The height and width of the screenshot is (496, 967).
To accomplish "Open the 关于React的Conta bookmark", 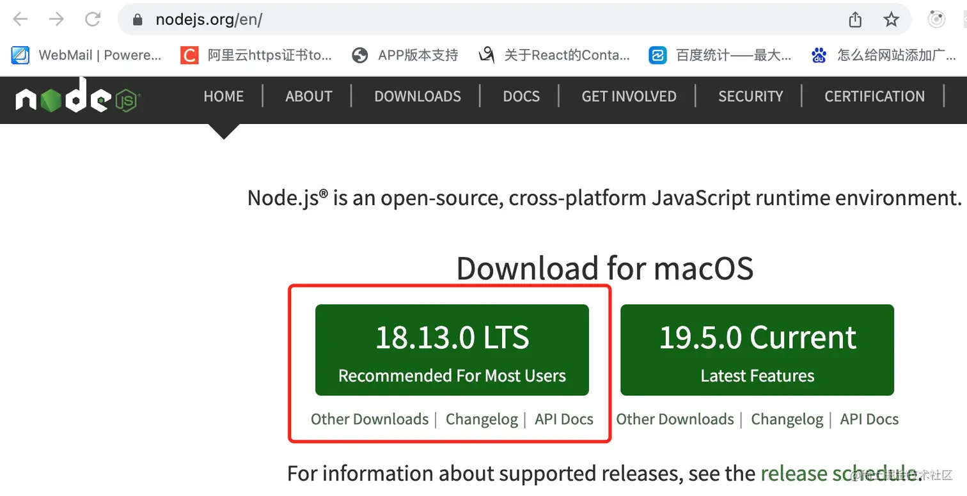I will click(554, 56).
